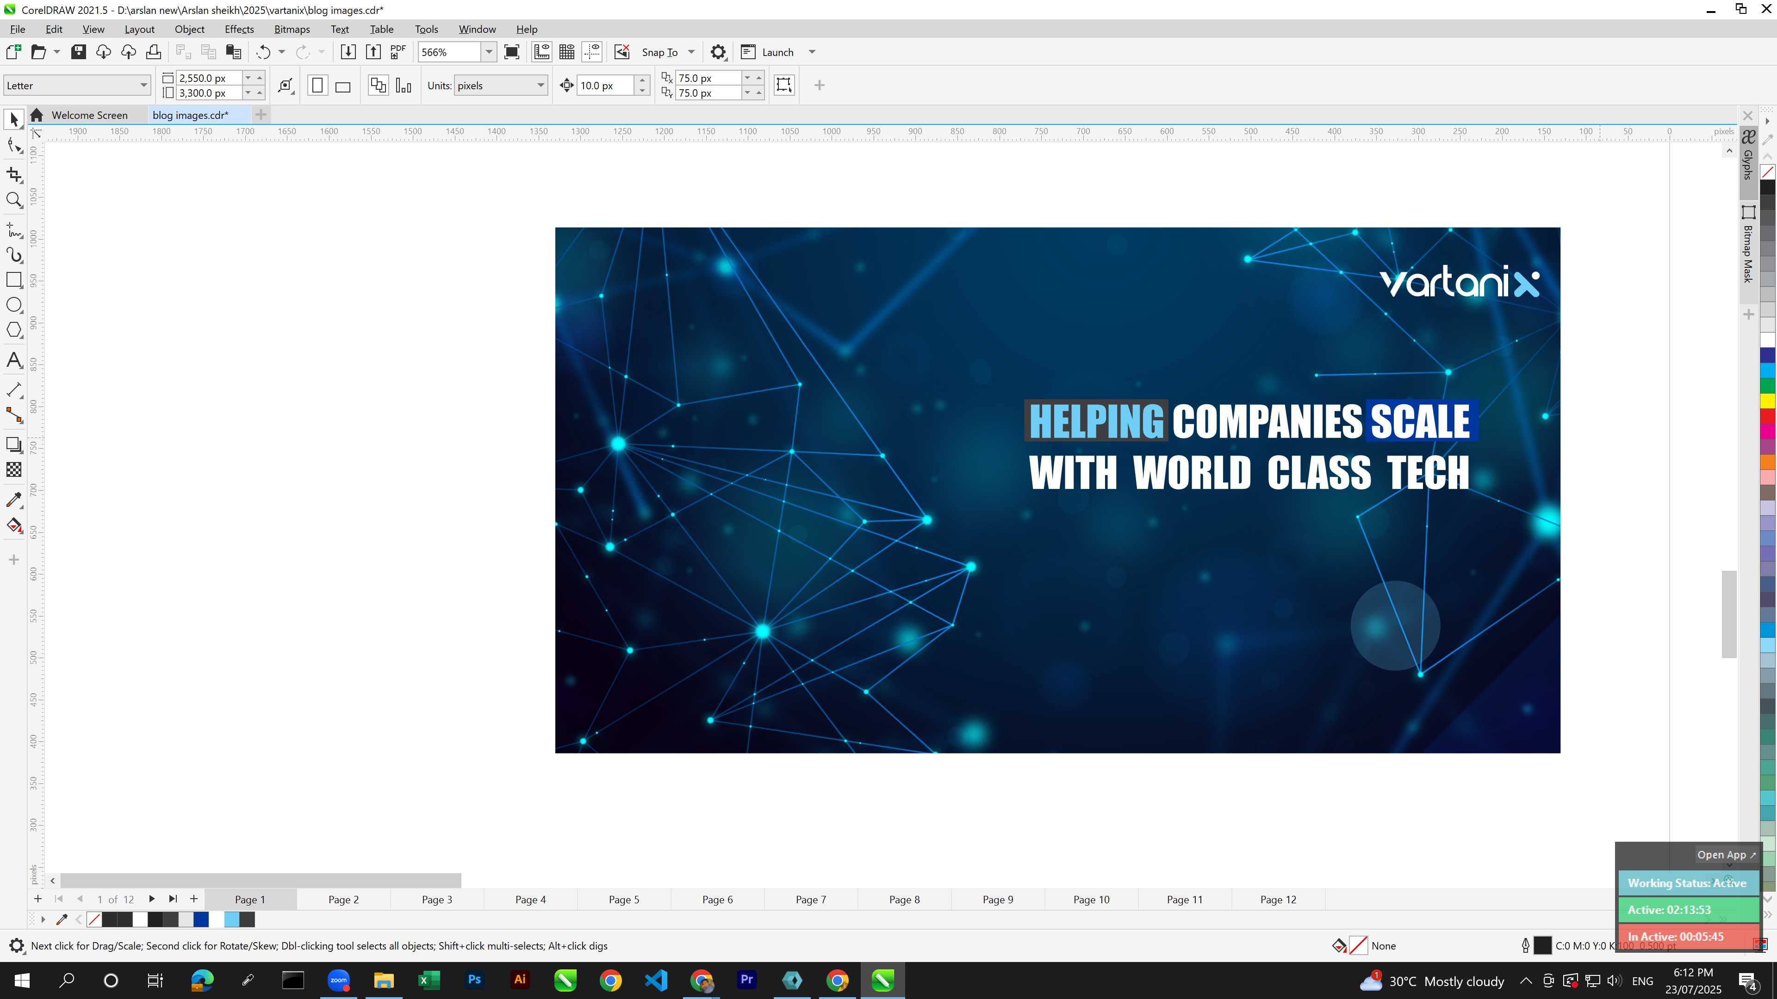Screen dimensions: 1777x999
Task: Click Open App in tracker widget
Action: coord(1726,854)
